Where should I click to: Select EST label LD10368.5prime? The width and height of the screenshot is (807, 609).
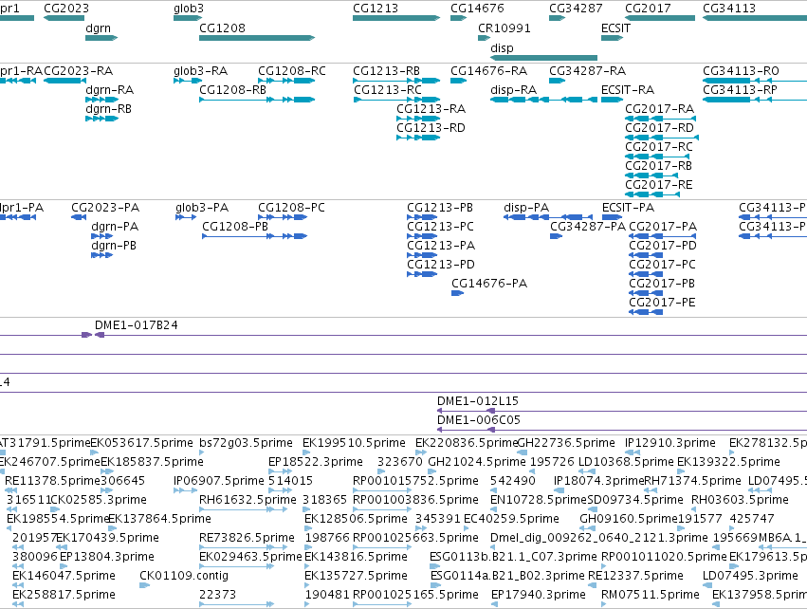click(627, 462)
